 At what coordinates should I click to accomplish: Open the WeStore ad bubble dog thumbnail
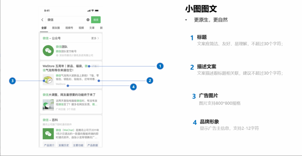tap(48, 80)
